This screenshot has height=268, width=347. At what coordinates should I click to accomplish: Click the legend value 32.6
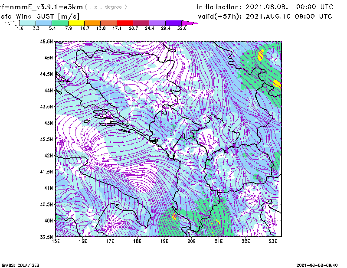(x=182, y=28)
